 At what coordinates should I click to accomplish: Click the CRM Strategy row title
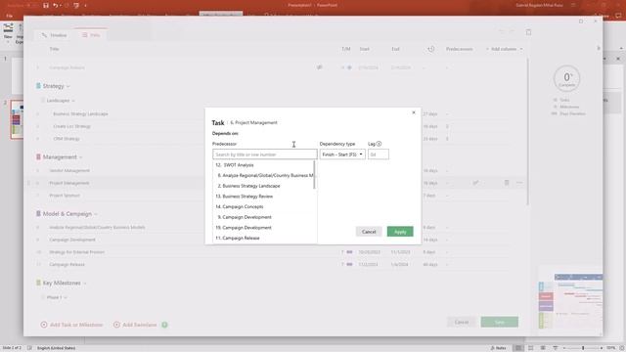pos(67,139)
